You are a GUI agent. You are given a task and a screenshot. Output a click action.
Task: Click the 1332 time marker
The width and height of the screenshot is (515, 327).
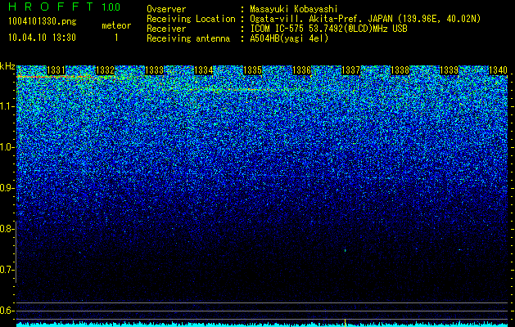tap(105, 70)
